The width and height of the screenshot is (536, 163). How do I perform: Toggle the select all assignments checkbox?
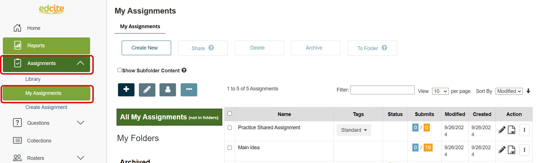pos(230,114)
